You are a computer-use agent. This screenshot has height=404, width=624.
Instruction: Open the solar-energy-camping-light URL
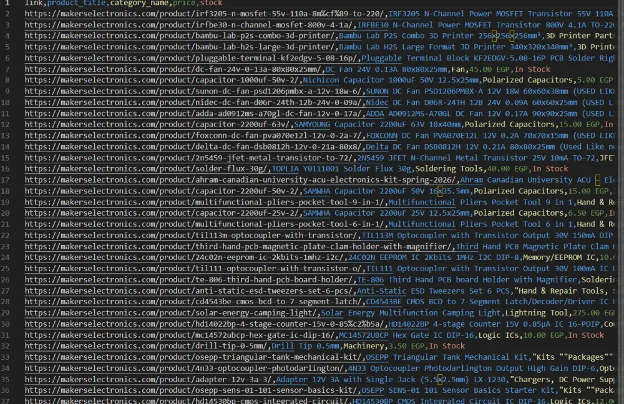pos(172,313)
